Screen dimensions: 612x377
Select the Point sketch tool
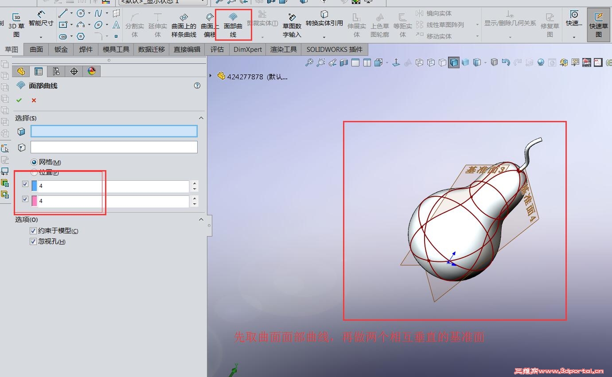coord(116,36)
